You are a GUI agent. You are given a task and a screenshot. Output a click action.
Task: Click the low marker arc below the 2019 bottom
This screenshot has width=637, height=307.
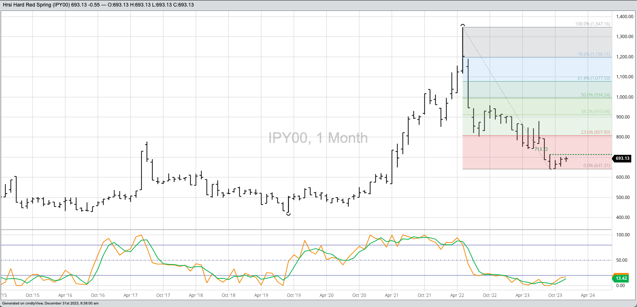tap(288, 215)
